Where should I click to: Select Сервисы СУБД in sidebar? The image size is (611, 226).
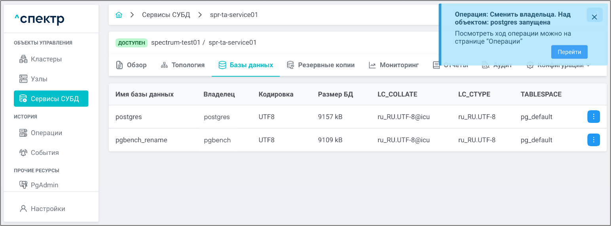tap(51, 99)
